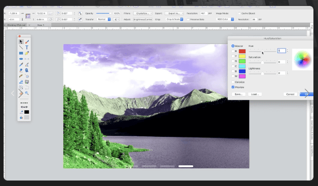Select the C cyan channel radio button

(233, 66)
